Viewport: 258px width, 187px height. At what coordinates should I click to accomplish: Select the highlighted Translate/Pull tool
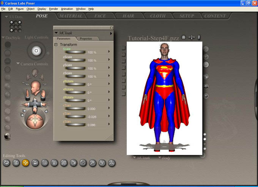[25, 163]
